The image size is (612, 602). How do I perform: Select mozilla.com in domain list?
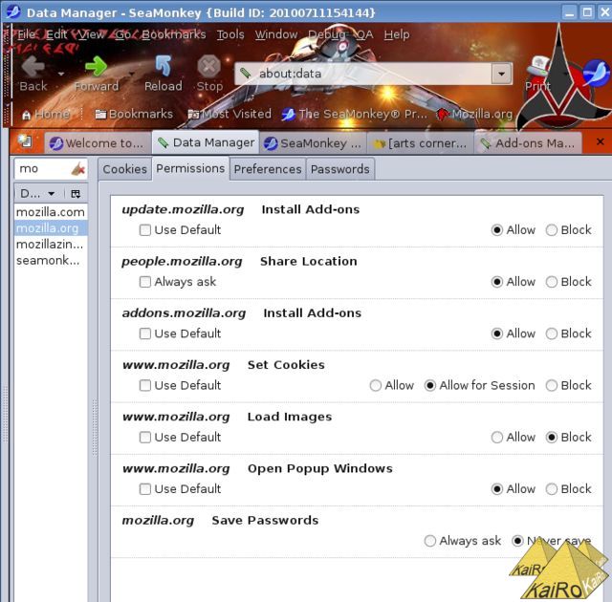[51, 212]
